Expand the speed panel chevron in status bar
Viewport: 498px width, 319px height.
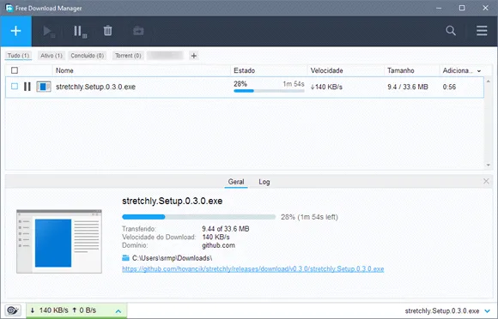pyautogui.click(x=118, y=311)
